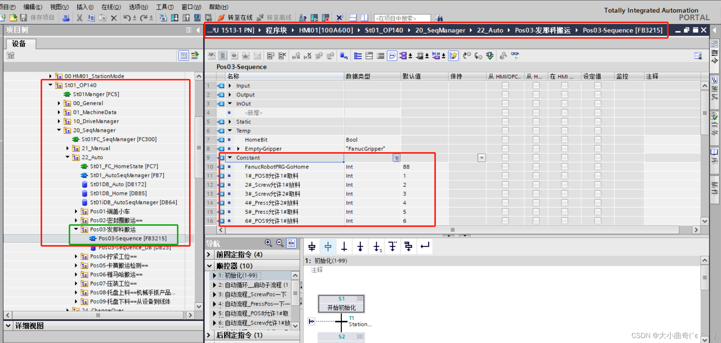This screenshot has height=343, width=721.
Task: Open the 视图(V) menu
Action: click(60, 7)
